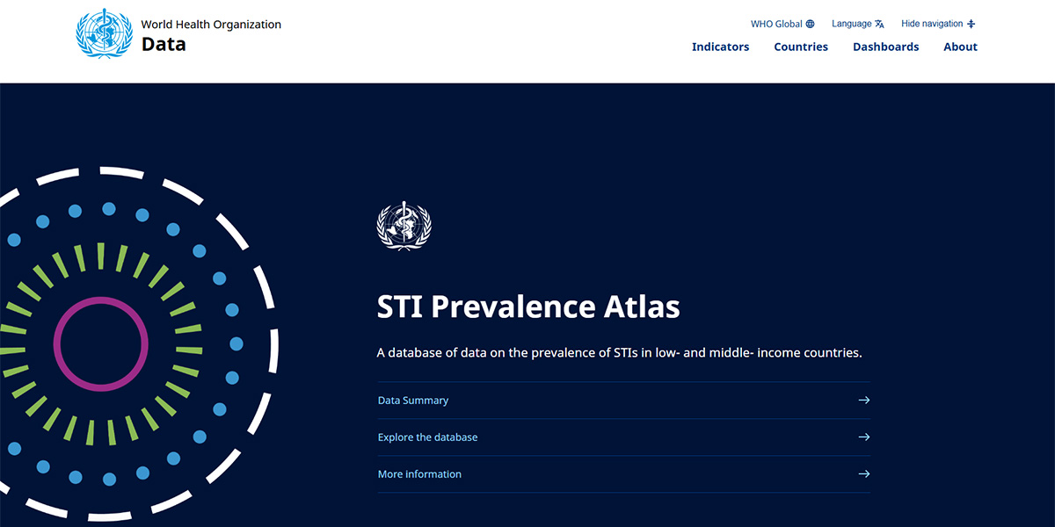The width and height of the screenshot is (1055, 527).
Task: Open the Dashboards menu
Action: [x=885, y=47]
